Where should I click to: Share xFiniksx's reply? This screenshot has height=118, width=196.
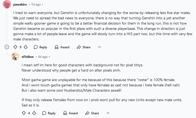point(92,113)
